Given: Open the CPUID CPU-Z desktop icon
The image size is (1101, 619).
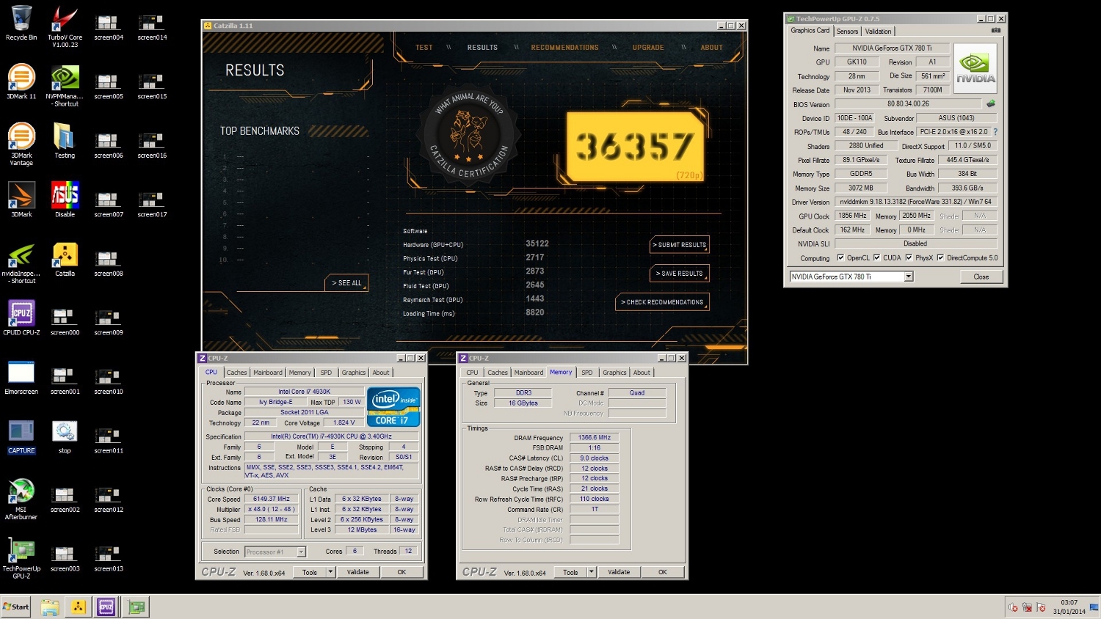Looking at the screenshot, I should click(x=21, y=318).
